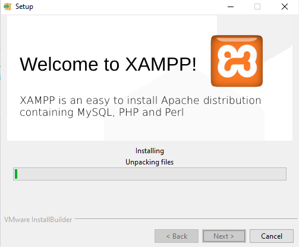
Task: Click the orange XAMPP logo
Action: point(237,61)
